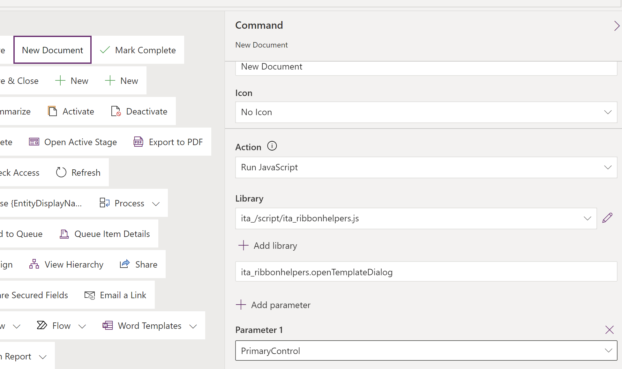Open the Action dropdown showing Run JavaScript
Viewport: 622px width, 369px height.
tap(608, 167)
